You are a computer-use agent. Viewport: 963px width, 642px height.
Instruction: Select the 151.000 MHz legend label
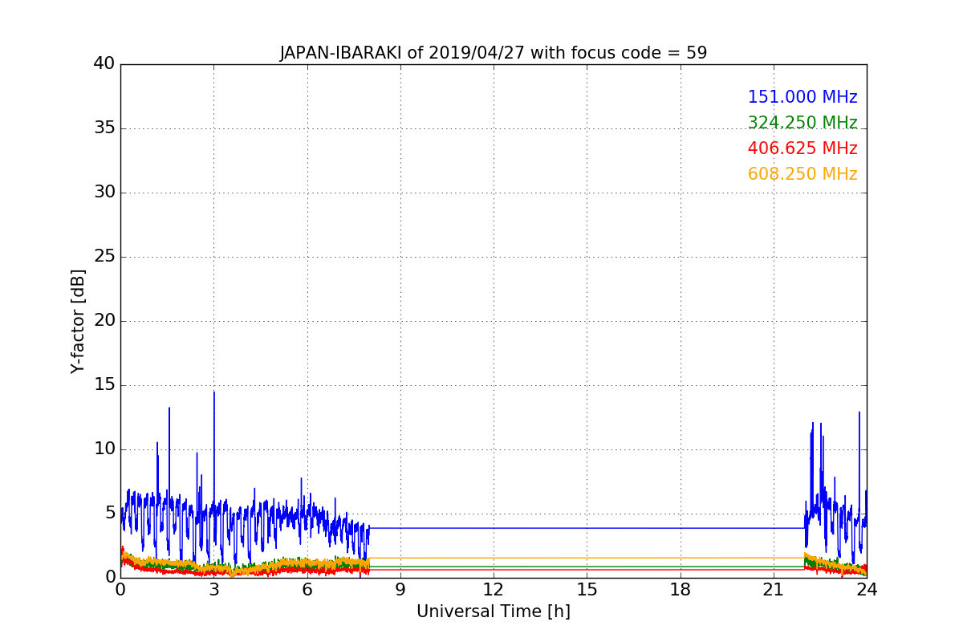[x=802, y=97]
